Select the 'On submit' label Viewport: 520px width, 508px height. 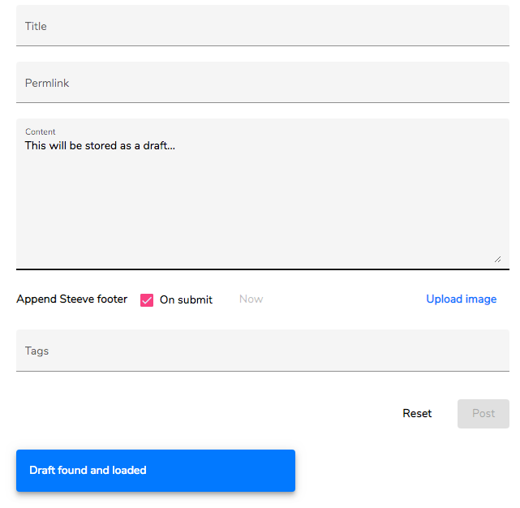point(186,299)
